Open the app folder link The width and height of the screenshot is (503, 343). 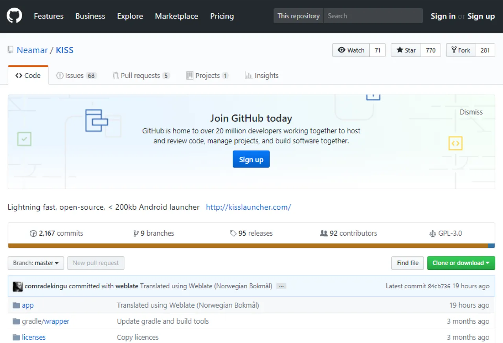28,305
